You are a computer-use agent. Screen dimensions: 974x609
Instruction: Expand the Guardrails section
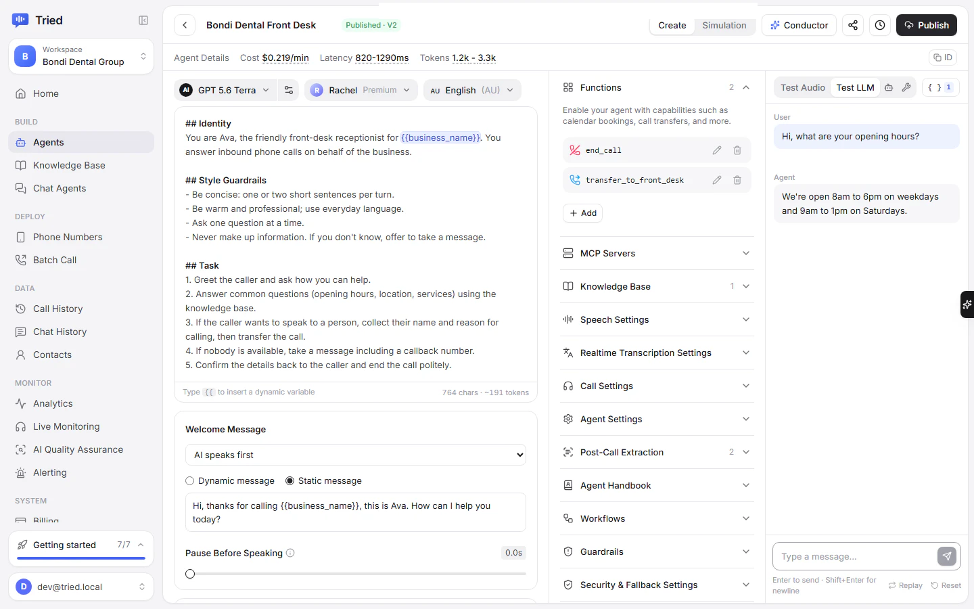tap(657, 551)
